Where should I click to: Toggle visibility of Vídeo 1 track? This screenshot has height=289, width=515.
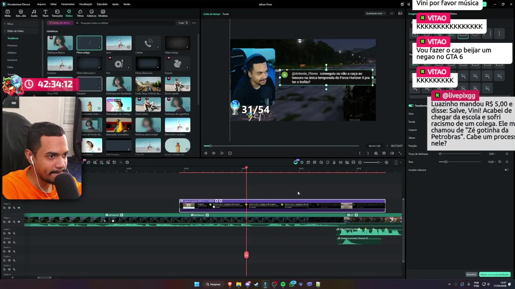[19, 222]
